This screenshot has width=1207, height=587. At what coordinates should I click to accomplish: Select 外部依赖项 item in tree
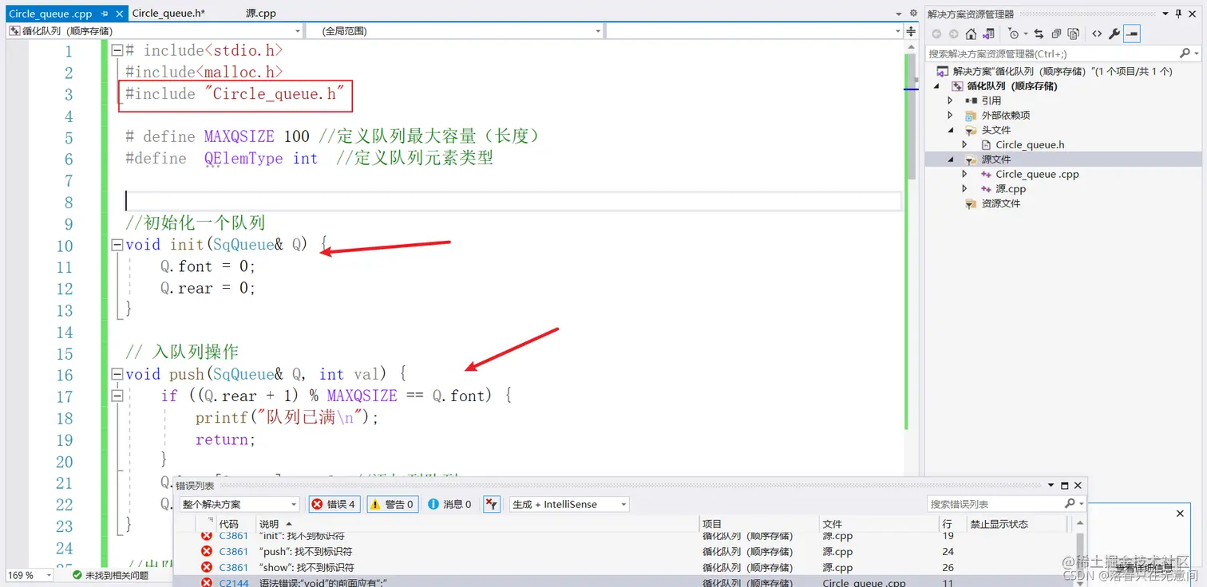pos(1005,115)
